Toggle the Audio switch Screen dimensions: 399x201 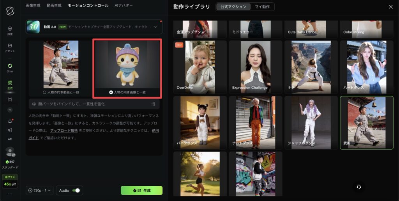coord(76,190)
